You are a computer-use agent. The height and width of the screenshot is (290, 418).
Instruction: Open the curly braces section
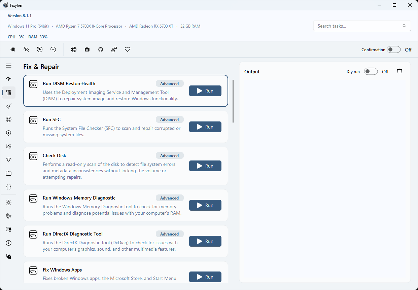point(9,186)
